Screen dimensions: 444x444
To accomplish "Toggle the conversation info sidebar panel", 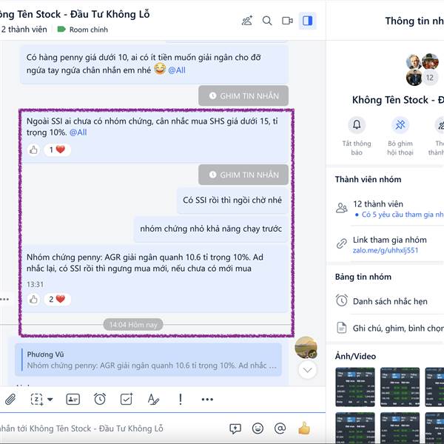I will click(x=307, y=21).
